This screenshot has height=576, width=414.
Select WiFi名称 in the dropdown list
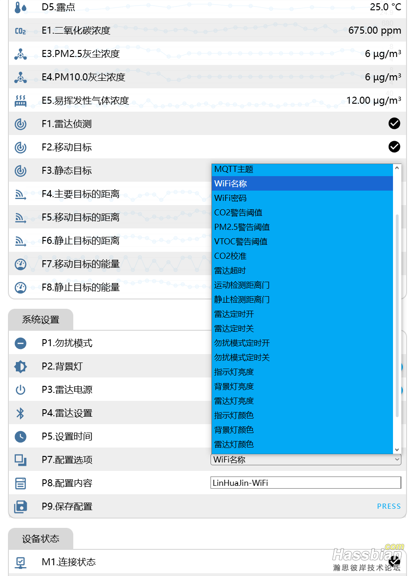tap(302, 184)
